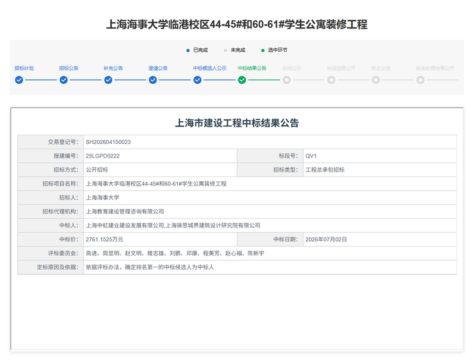476x363 pixels.
Task: Click the green 中标结果公告 checkmark icon
Action: (x=242, y=80)
